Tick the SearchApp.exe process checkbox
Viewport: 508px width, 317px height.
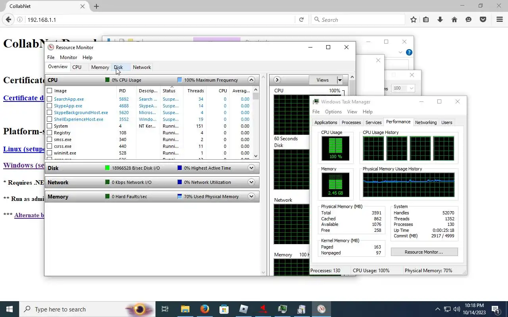[50, 99]
